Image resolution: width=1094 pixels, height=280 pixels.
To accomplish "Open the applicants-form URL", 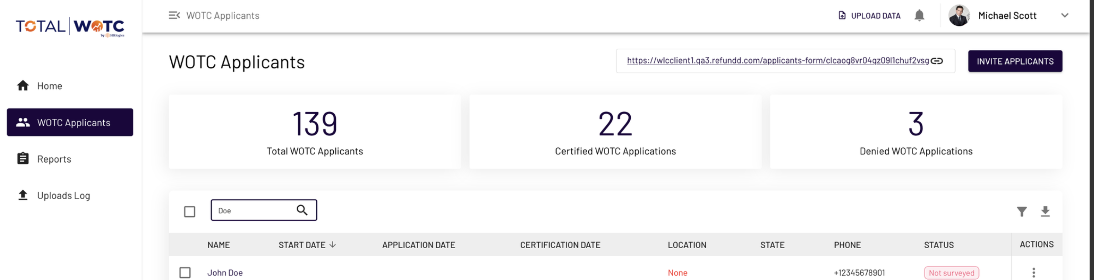I will [778, 60].
